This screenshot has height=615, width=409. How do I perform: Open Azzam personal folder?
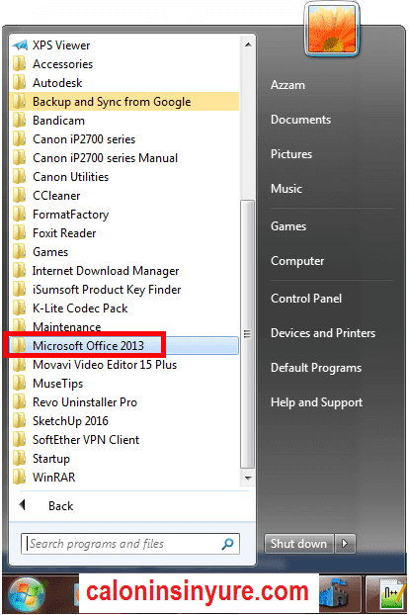pyautogui.click(x=287, y=85)
